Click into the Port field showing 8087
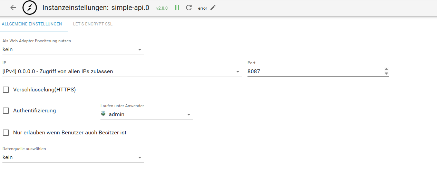This screenshot has height=178, width=437. tap(314, 71)
